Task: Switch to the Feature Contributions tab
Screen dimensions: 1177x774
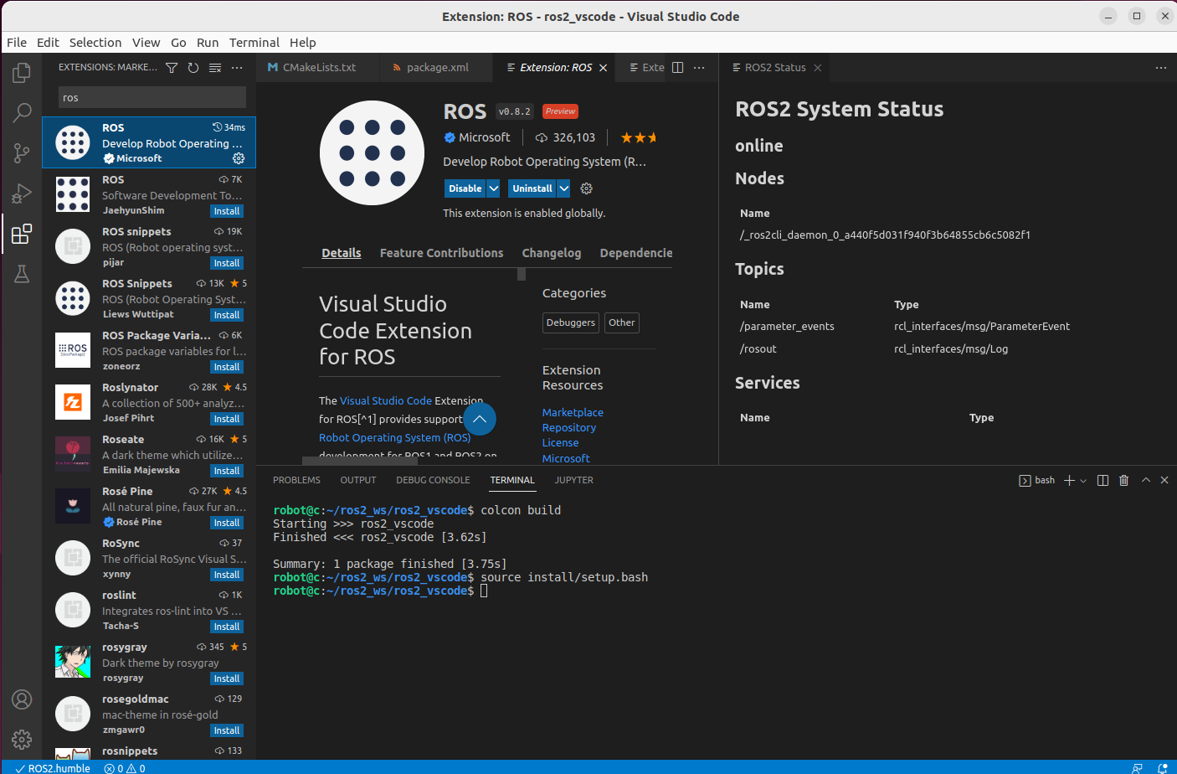Action: (441, 252)
